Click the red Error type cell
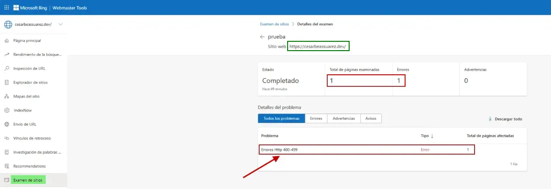This screenshot has height=189, width=551. [425, 150]
